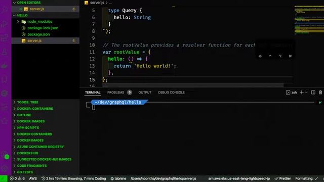Viewport: 324px width, 182px height.
Task: Expand the TODOS: TREE section
Action: tap(14, 102)
